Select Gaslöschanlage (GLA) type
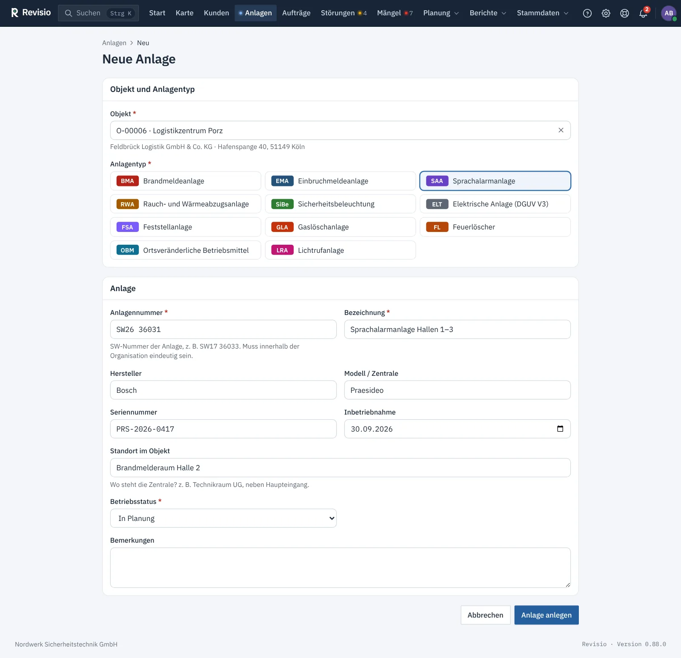The width and height of the screenshot is (681, 658). pos(340,227)
